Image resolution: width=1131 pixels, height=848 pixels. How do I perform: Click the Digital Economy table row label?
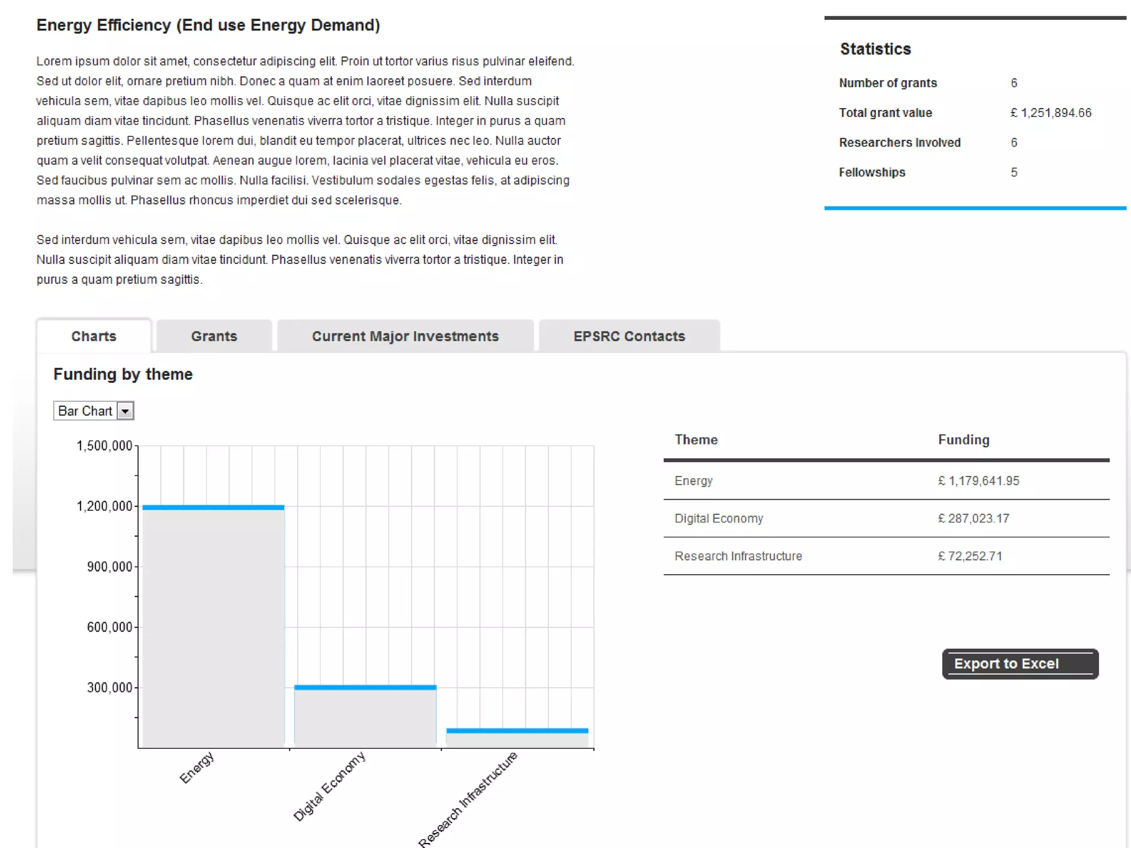pyautogui.click(x=719, y=518)
